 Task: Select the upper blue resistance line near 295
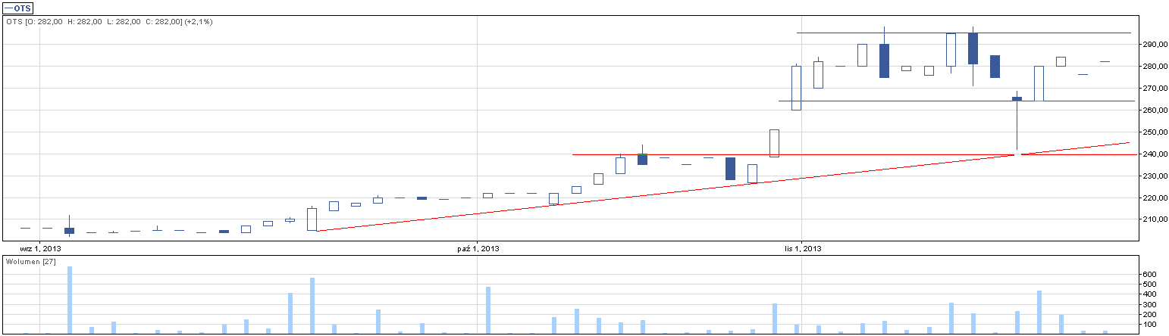(x=964, y=33)
